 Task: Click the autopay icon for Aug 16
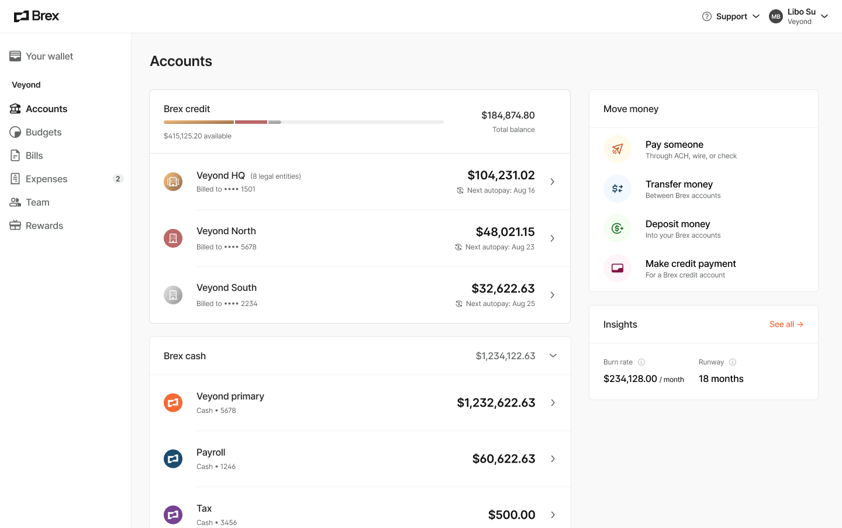[x=460, y=190]
